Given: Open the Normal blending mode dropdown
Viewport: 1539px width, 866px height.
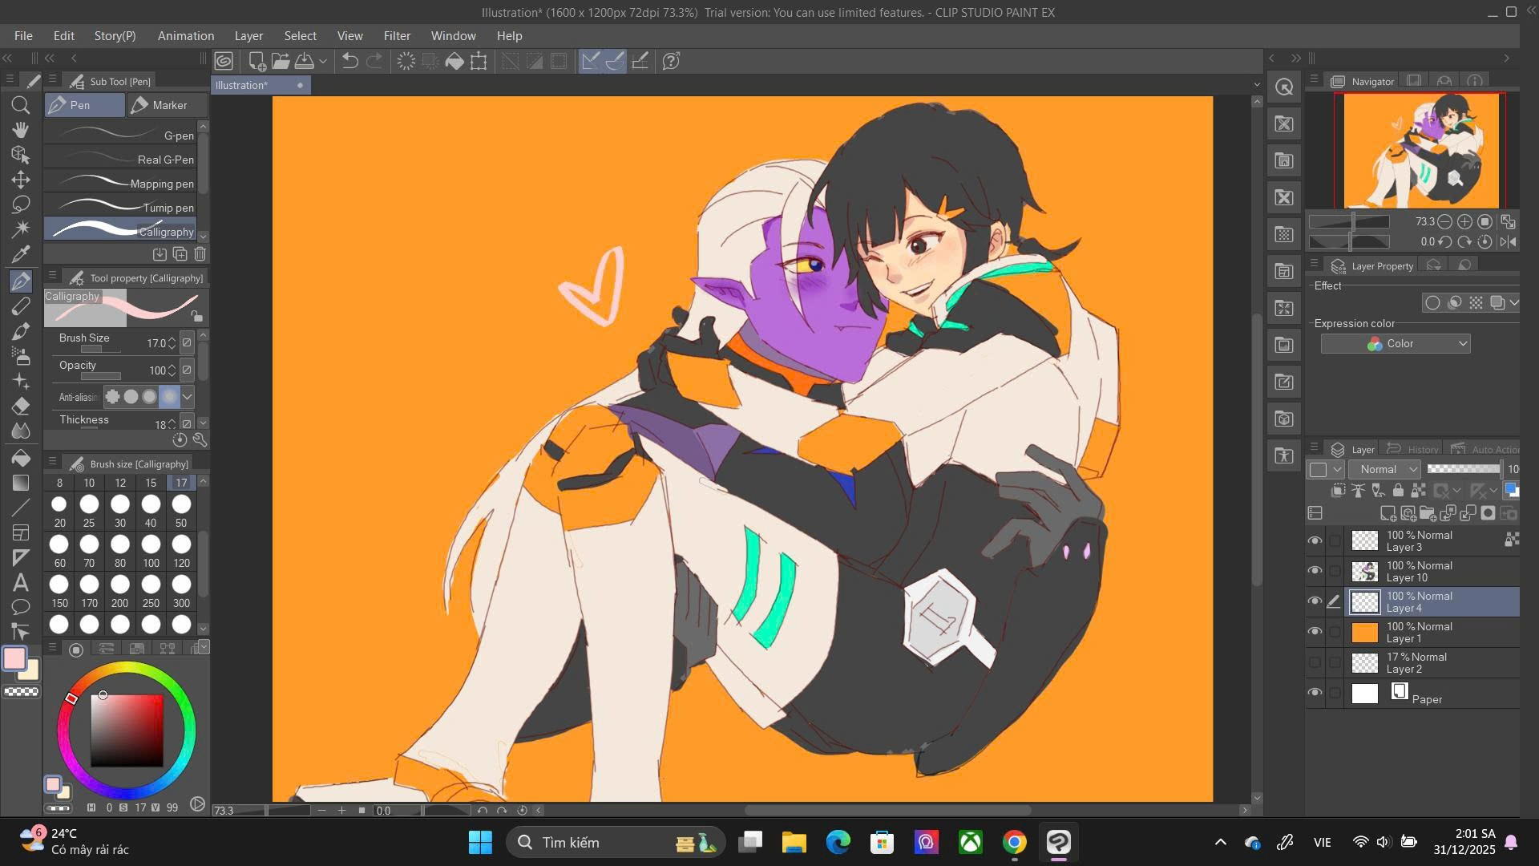Looking at the screenshot, I should click(x=1384, y=470).
